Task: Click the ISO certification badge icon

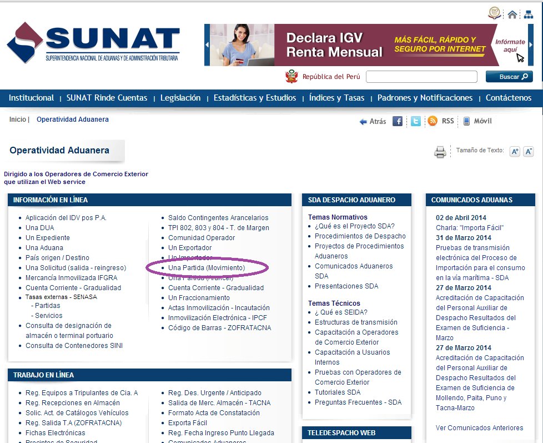Action: 495,13
